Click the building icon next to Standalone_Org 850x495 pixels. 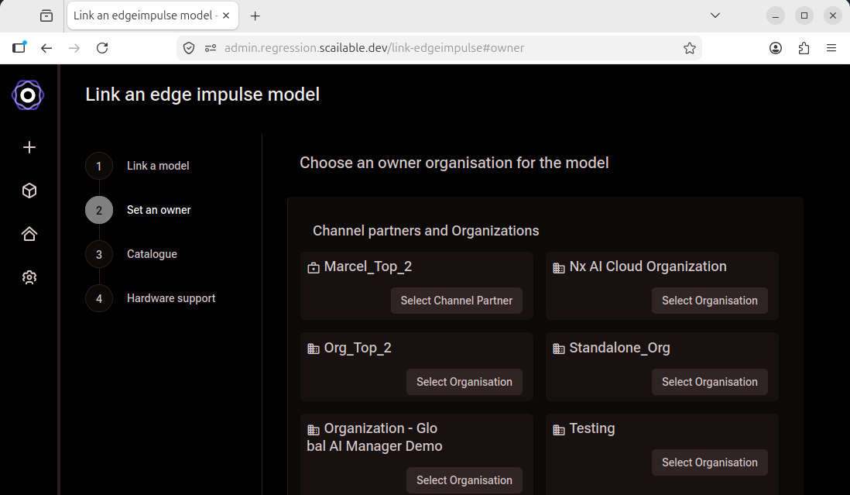click(559, 349)
